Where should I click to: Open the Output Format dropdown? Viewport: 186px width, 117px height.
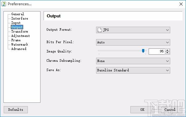point(133,30)
